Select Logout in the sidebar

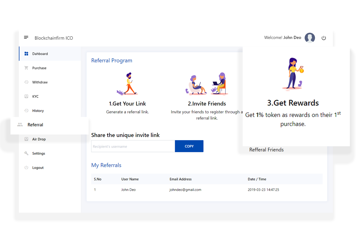pos(38,168)
